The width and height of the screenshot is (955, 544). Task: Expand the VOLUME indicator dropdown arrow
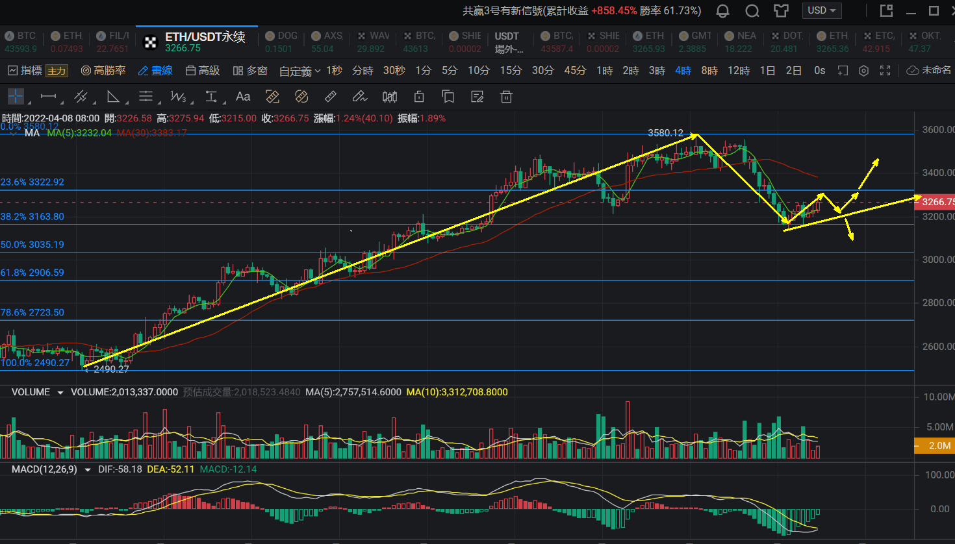[x=60, y=393]
